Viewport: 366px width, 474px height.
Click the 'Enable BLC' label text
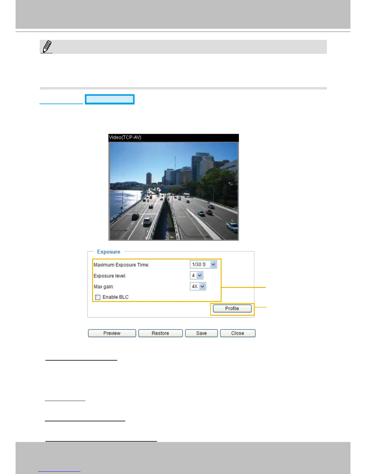click(x=115, y=297)
